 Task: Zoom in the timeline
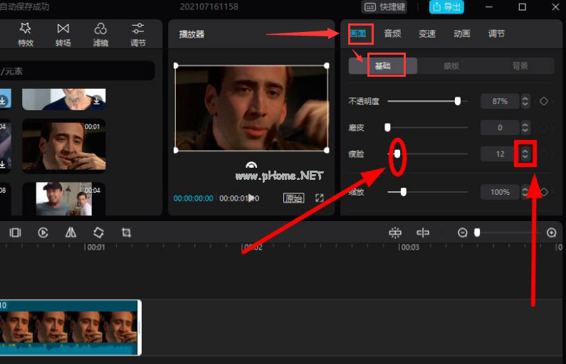[x=552, y=232]
